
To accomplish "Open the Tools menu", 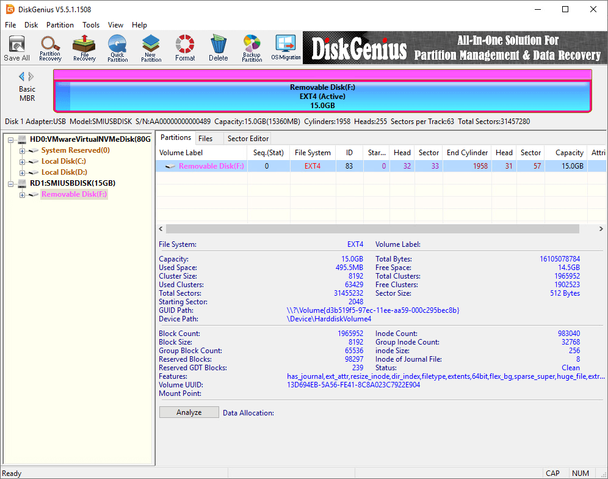I will pos(91,25).
